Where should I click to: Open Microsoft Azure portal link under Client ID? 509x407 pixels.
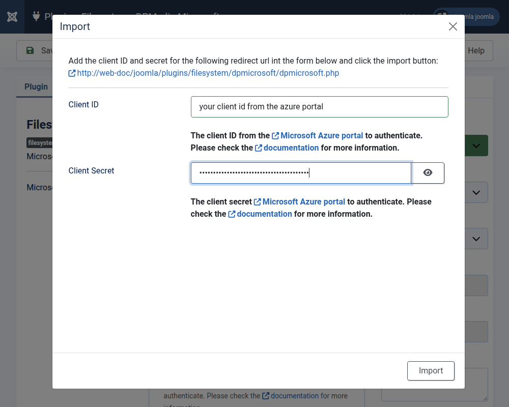[321, 136]
